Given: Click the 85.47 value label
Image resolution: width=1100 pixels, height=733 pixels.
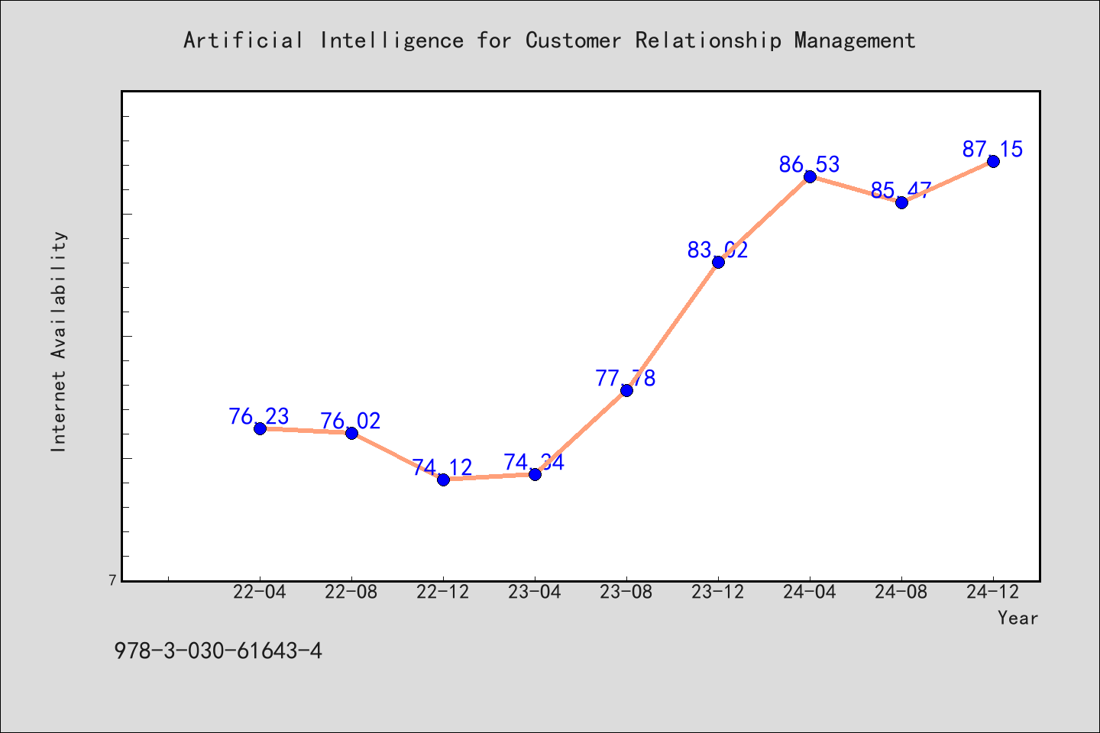Looking at the screenshot, I should point(901,190).
